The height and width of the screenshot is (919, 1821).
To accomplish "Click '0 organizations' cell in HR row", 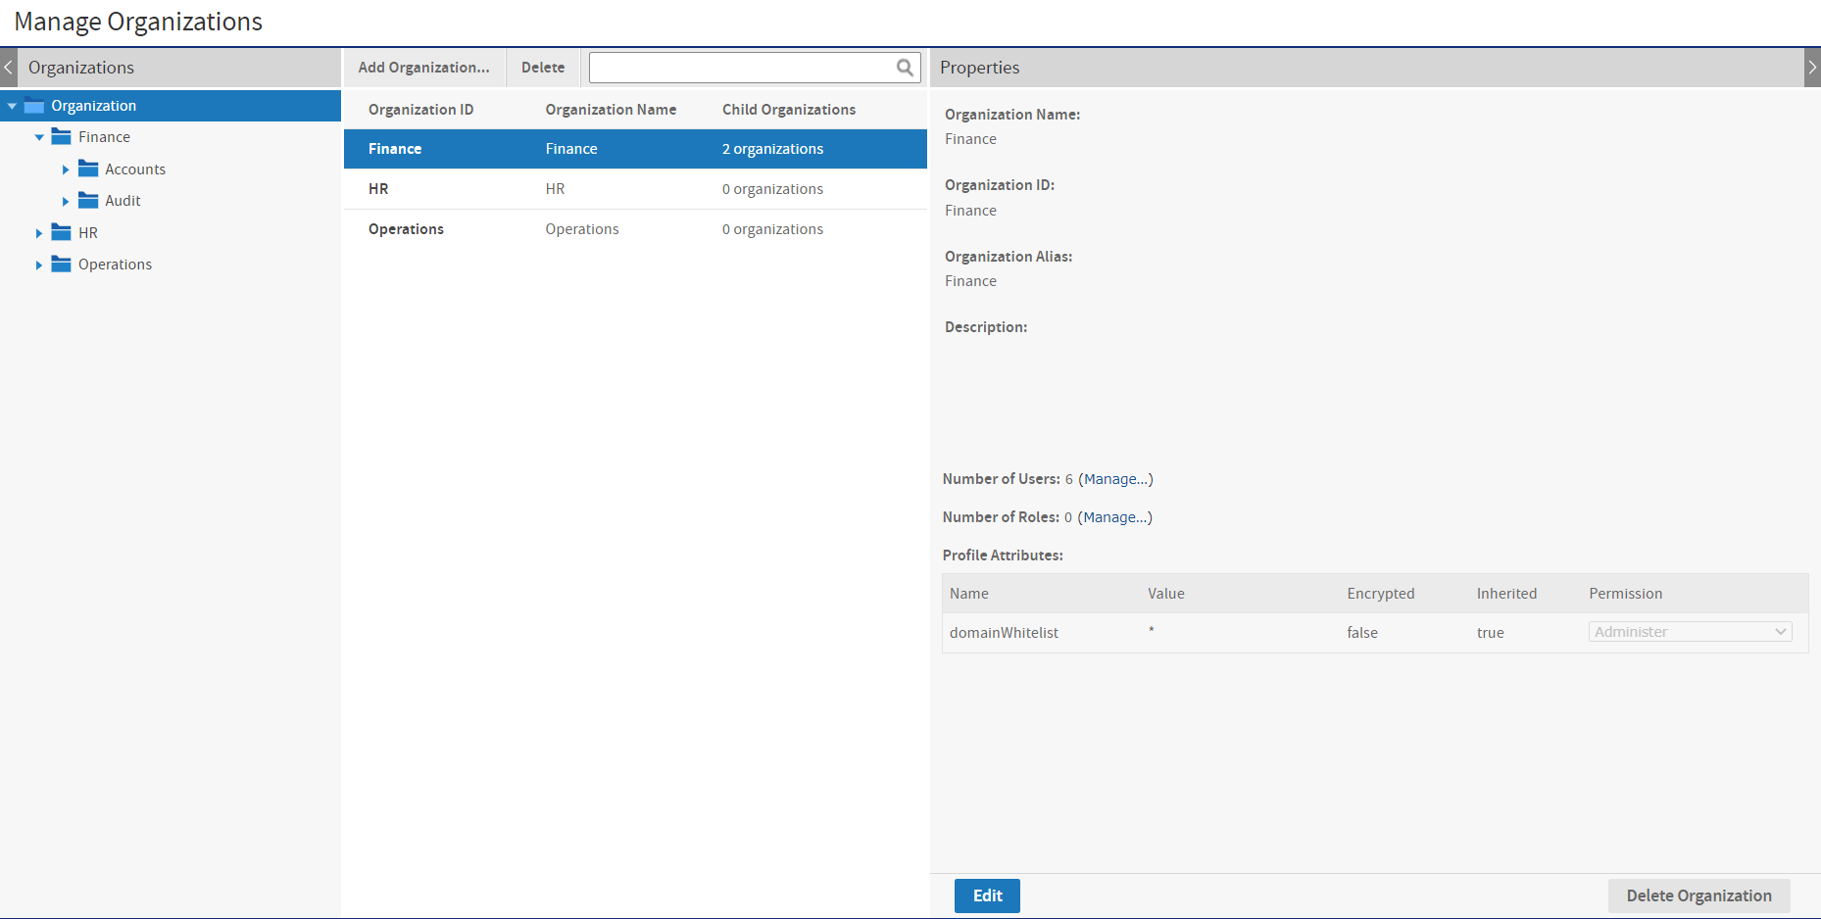I will pyautogui.click(x=772, y=189).
